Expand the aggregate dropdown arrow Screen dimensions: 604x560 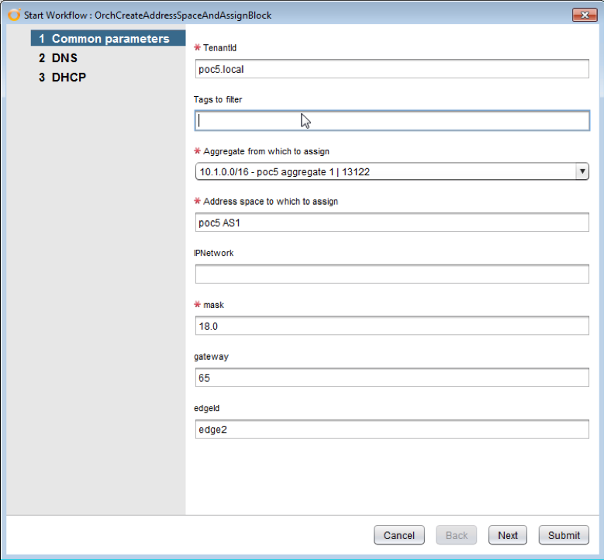coord(582,171)
